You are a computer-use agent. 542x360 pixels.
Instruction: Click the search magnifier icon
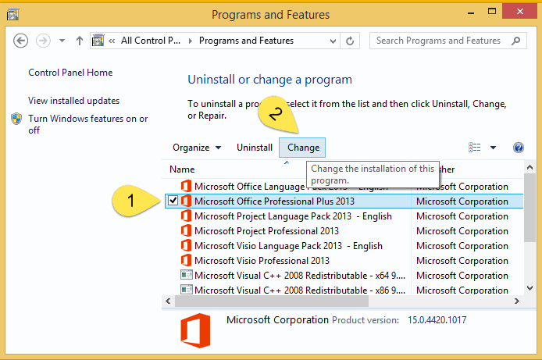(515, 41)
